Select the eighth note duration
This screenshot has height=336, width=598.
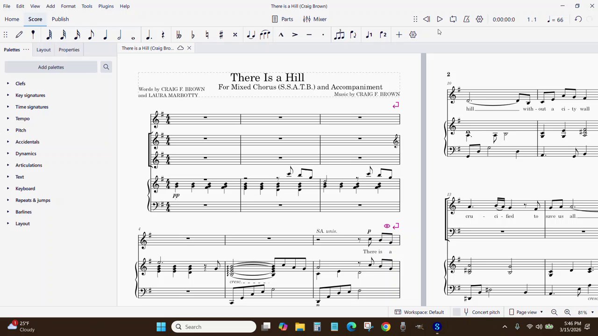point(91,35)
